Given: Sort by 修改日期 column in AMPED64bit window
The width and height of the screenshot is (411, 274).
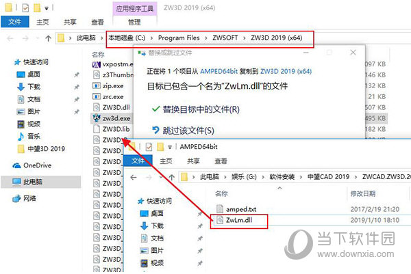Looking at the screenshot, I should pos(363,194).
